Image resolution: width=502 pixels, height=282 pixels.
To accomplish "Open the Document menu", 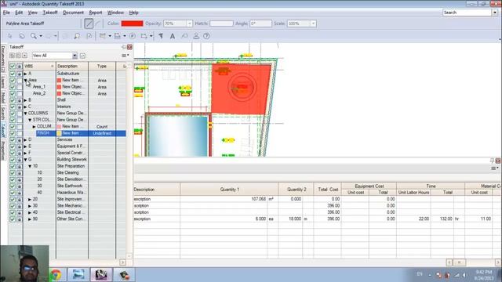I will pyautogui.click(x=73, y=13).
